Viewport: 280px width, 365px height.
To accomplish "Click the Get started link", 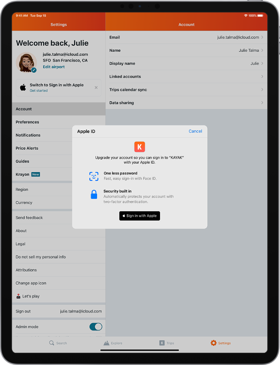I will click(x=39, y=91).
